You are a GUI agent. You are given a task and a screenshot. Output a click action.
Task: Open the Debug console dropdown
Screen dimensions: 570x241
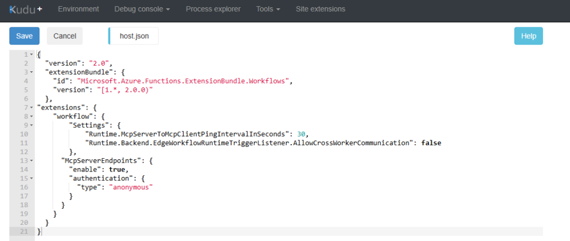click(142, 9)
